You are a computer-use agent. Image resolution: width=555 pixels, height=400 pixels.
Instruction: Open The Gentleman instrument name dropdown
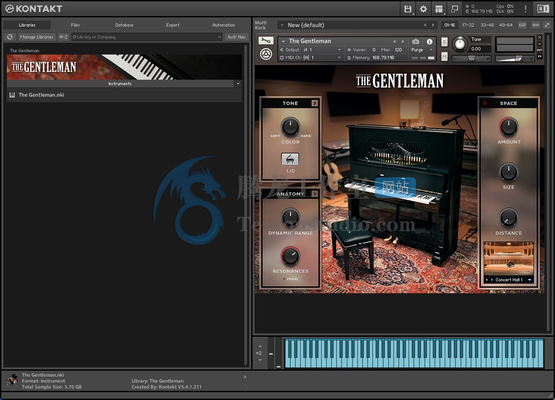click(284, 41)
